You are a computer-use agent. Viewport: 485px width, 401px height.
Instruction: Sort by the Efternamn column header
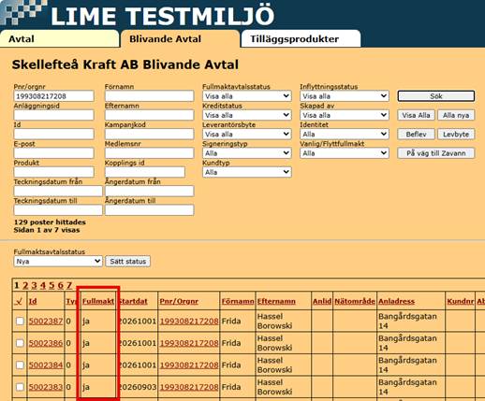(276, 301)
